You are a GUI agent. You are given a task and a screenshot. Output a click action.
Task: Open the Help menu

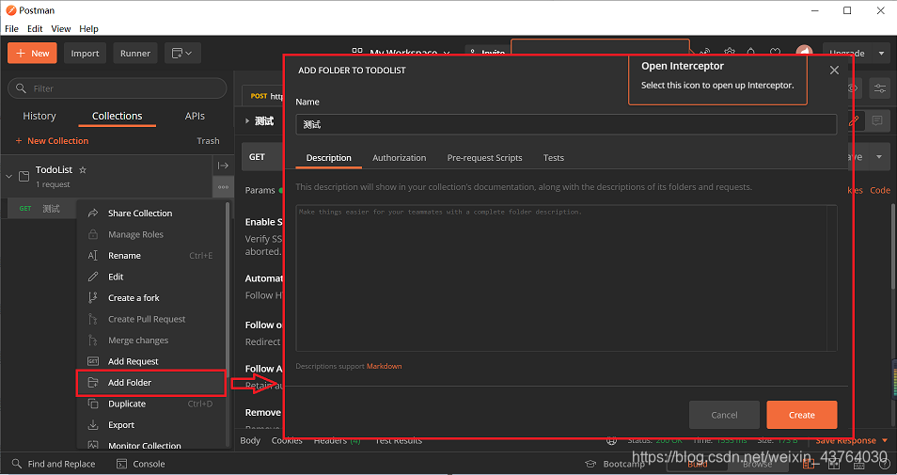(x=88, y=28)
